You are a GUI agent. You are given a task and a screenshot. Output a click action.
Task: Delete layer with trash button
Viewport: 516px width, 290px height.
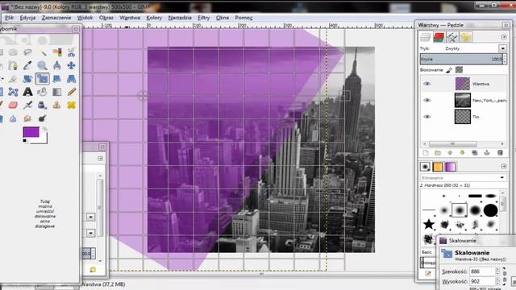click(x=500, y=153)
